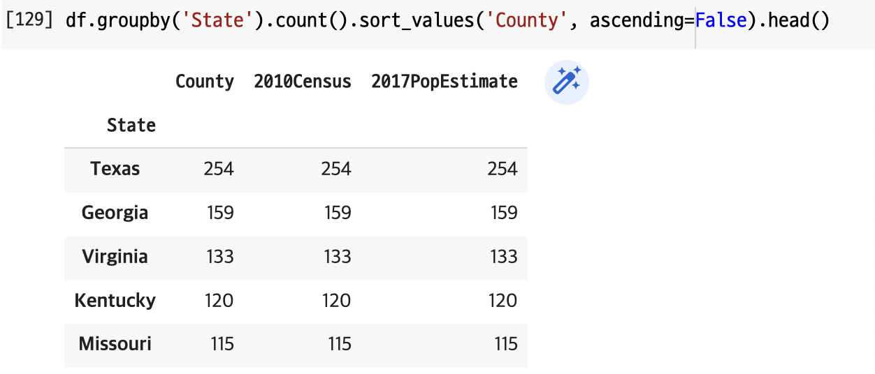Viewport: 875px width, 374px height.
Task: Click the 'County' string in the code
Action: (x=530, y=20)
